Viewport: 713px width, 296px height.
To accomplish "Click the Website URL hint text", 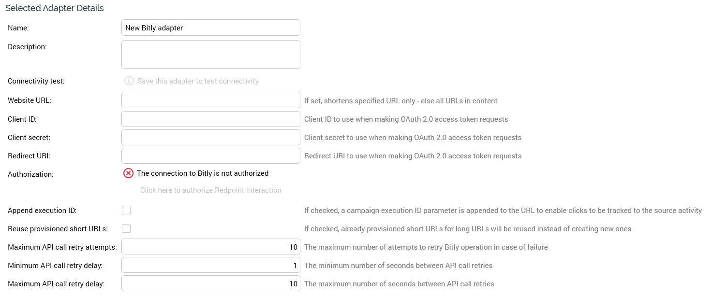I will 401,101.
